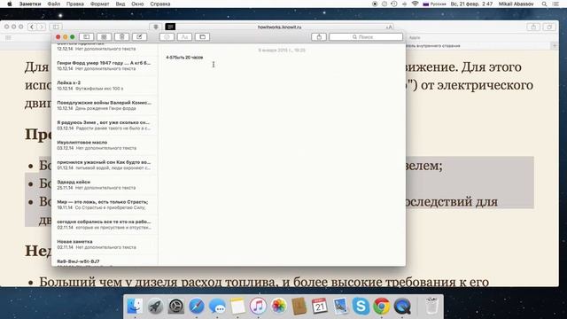Click the Safari Reader view icon
The width and height of the screenshot is (567, 319).
(170, 27)
